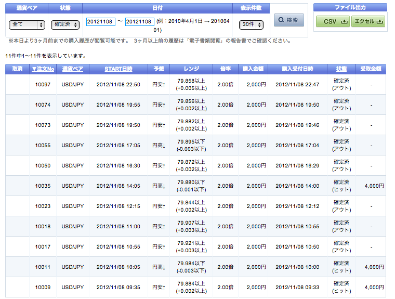Click START time 2012/11/08 22:50
The width and height of the screenshot is (395, 299).
118,85
